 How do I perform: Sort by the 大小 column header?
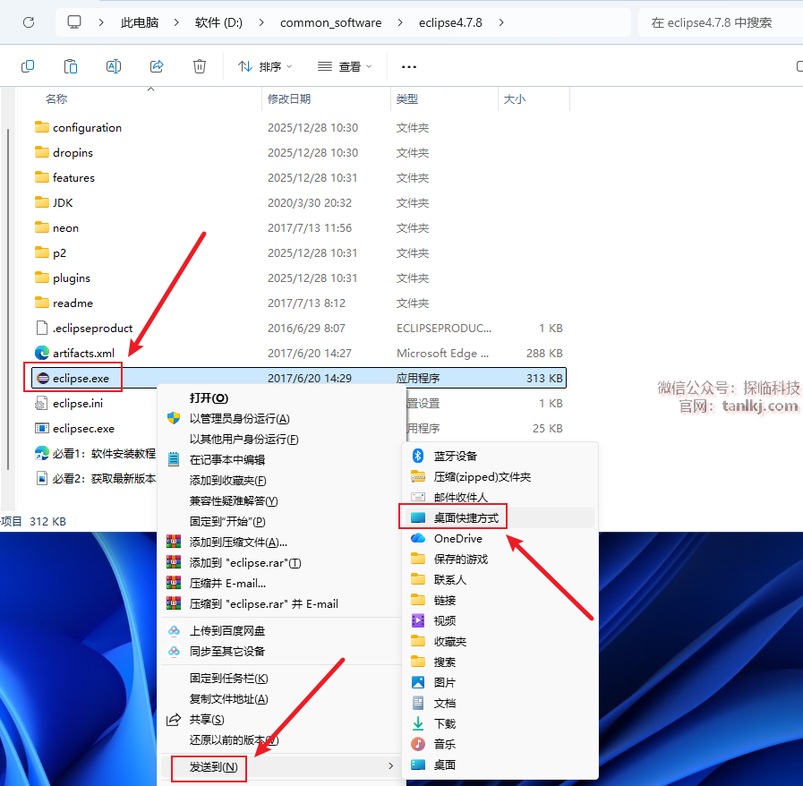tap(515, 98)
